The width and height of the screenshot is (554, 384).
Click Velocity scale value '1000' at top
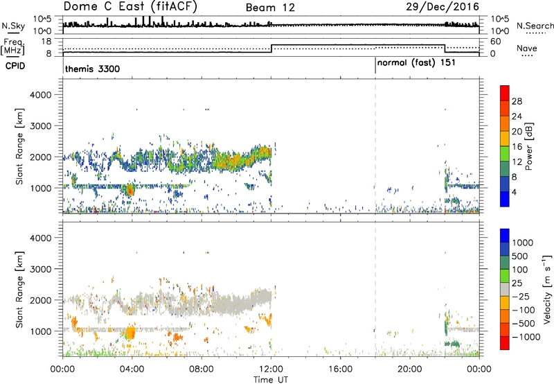tap(523, 243)
